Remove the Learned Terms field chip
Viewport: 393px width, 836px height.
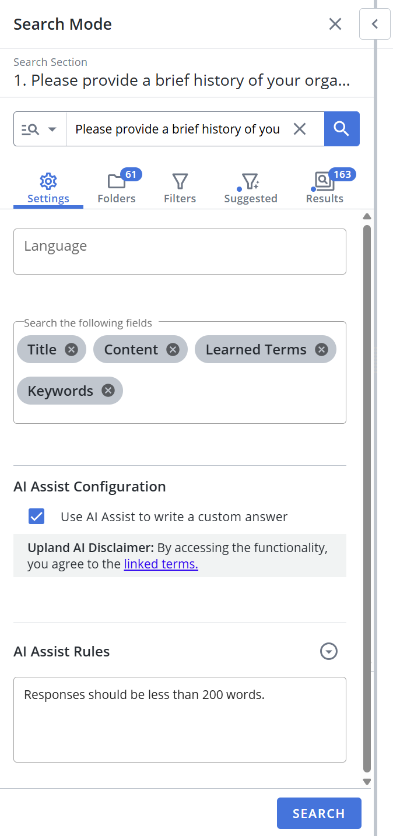point(321,349)
